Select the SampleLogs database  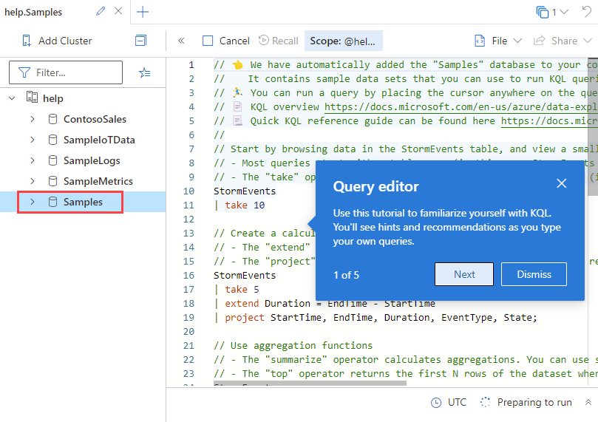tap(92, 160)
